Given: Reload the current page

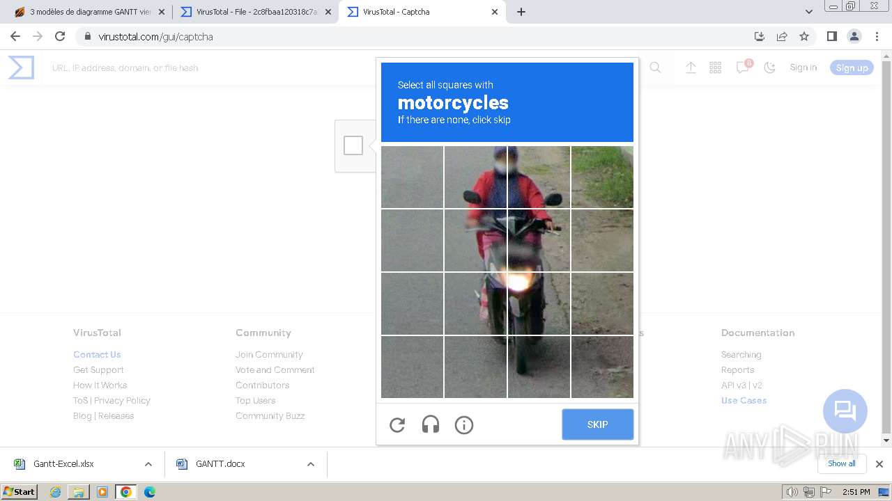Looking at the screenshot, I should [60, 36].
